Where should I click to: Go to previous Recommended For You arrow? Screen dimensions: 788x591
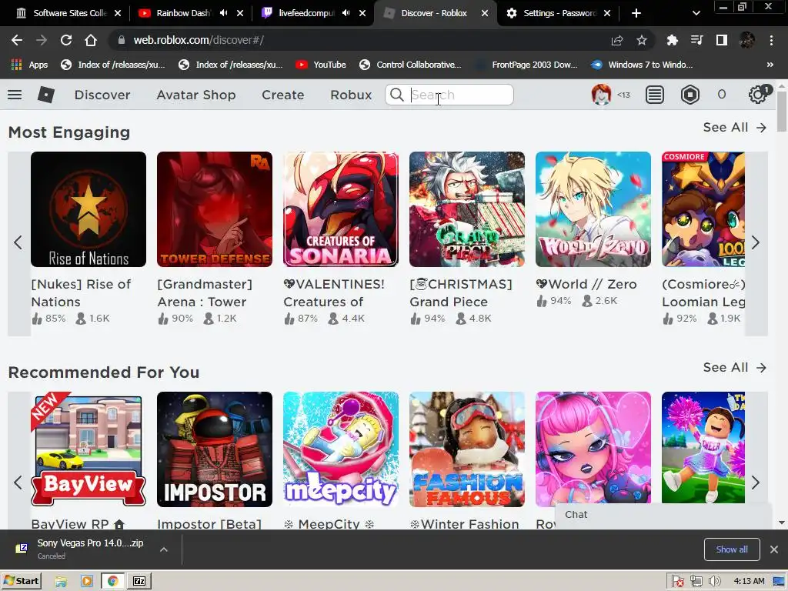(x=18, y=483)
